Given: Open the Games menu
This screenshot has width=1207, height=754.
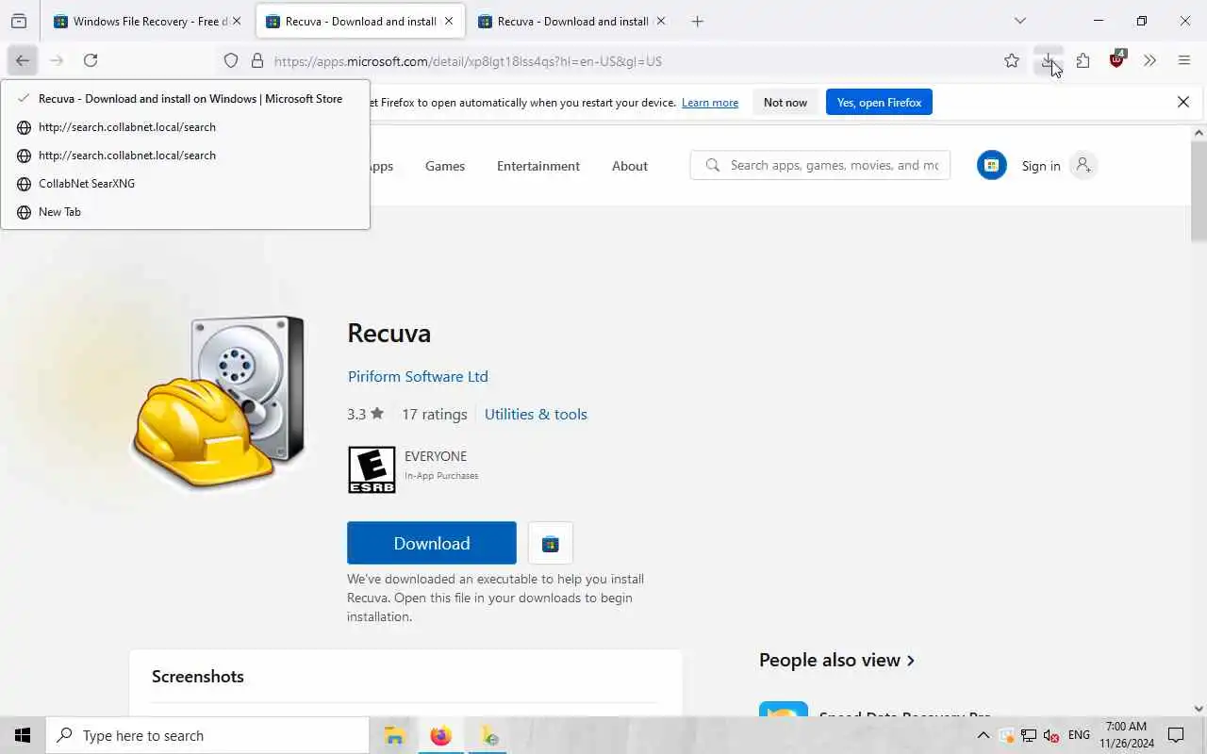Looking at the screenshot, I should [445, 166].
